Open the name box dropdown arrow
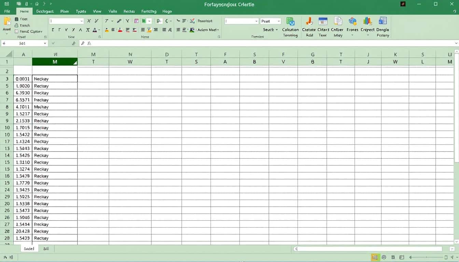 (45, 43)
